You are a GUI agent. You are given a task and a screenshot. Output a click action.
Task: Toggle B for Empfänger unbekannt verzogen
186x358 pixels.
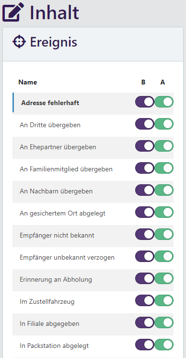pyautogui.click(x=145, y=256)
